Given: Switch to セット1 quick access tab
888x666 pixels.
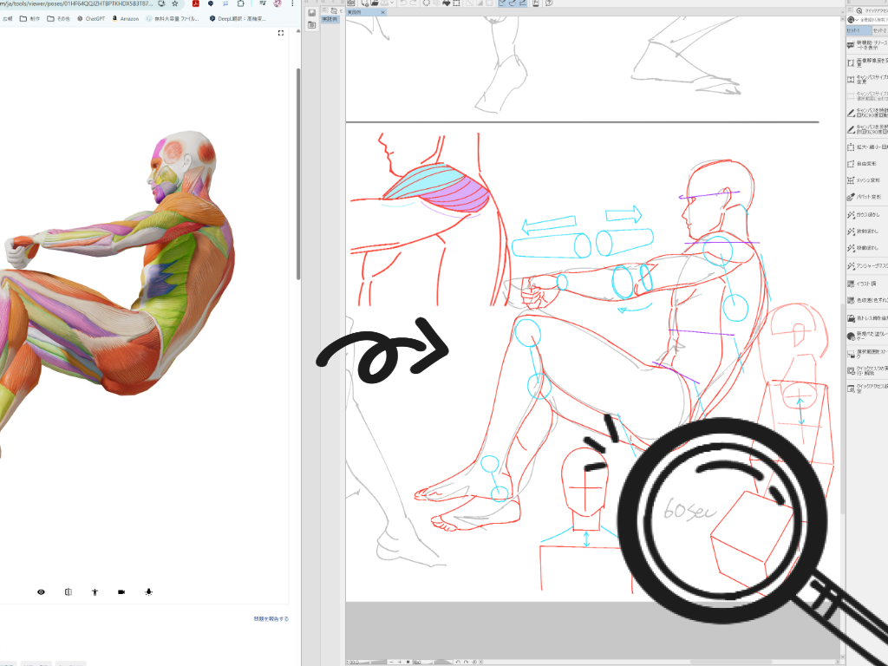Looking at the screenshot, I should (859, 30).
